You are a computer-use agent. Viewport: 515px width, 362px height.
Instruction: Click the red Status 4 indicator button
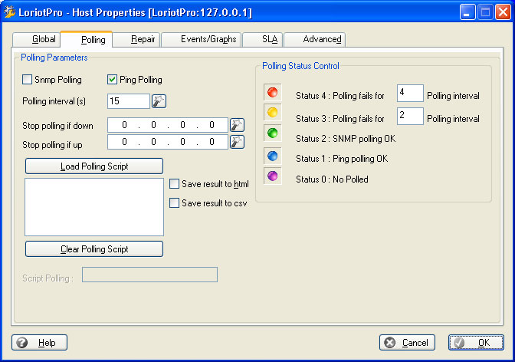click(x=273, y=93)
